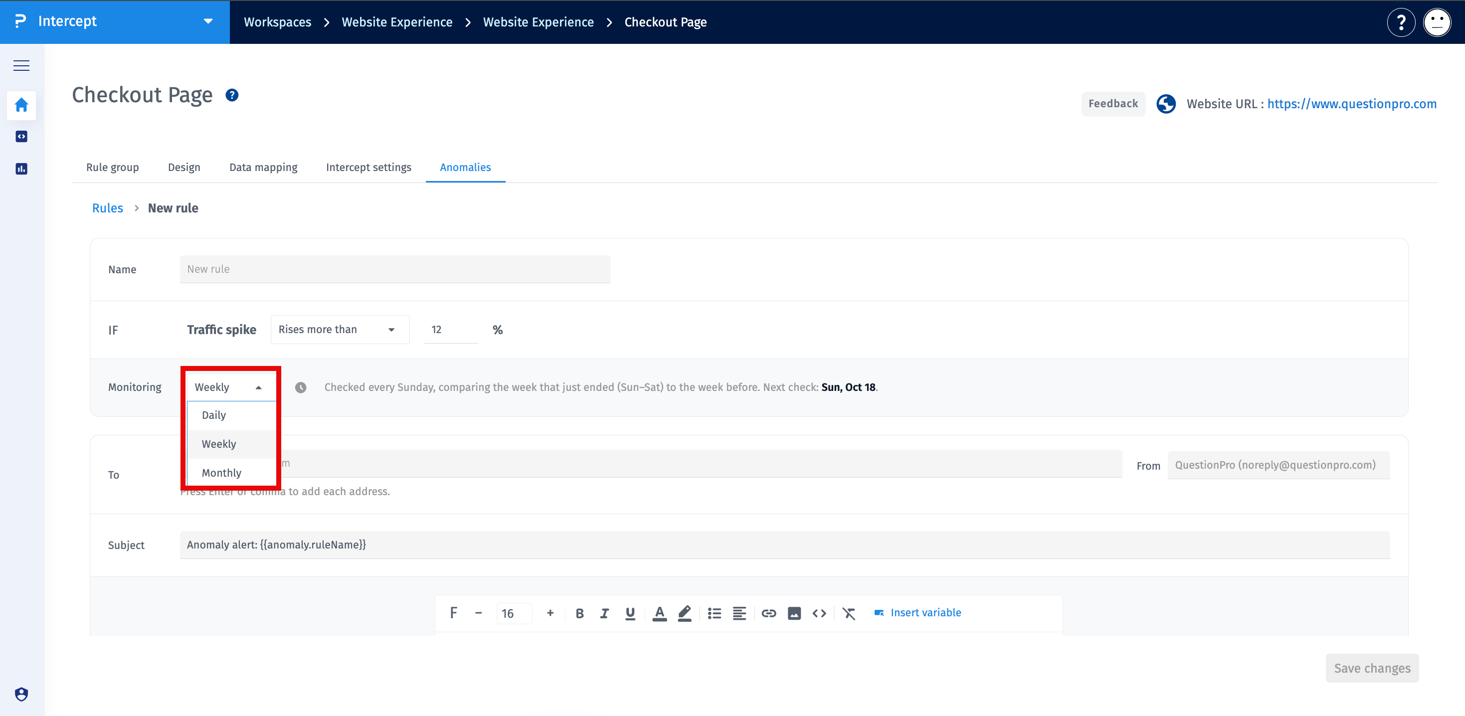Open the questionpro.com website URL link
Screen dimensions: 1465x716
(x=1351, y=104)
